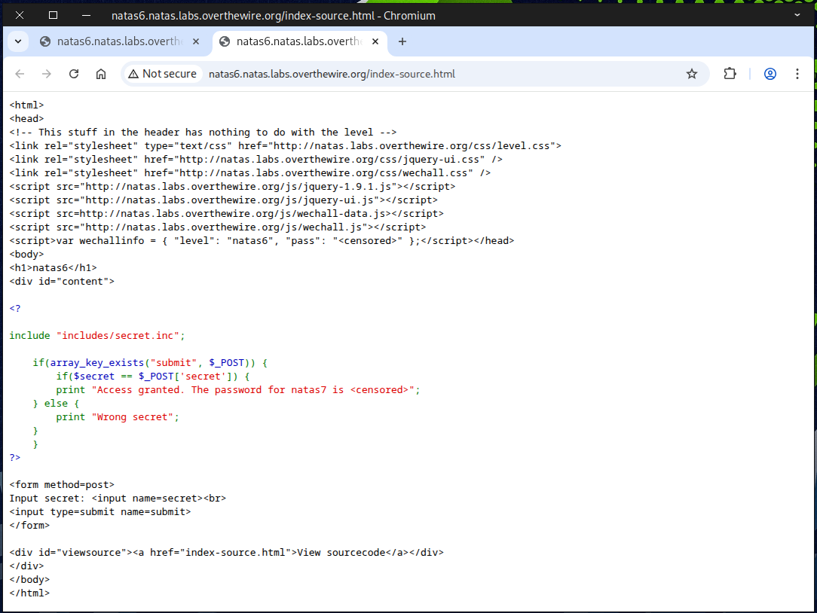Minimize the Chromium window
The image size is (817, 613).
point(87,15)
